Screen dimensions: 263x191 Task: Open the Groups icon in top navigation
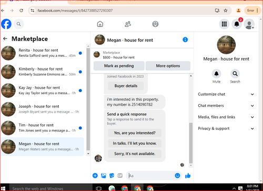pos(155,24)
